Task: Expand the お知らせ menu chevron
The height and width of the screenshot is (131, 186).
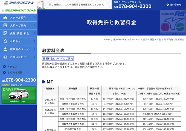Action: (35, 41)
